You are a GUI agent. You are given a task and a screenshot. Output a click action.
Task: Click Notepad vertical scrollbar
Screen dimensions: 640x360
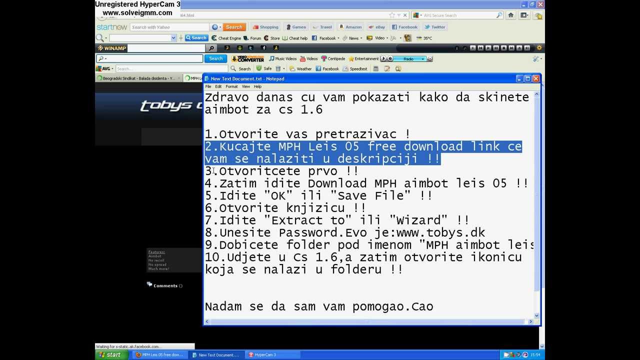tap(537, 205)
